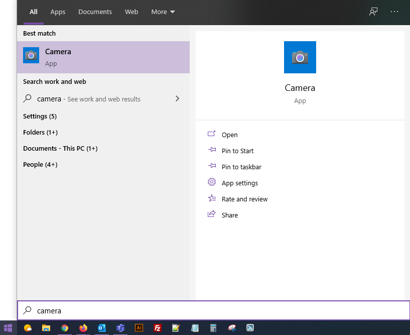Open the three-dot options menu
Viewport: 410px width, 335px height.
(394, 12)
